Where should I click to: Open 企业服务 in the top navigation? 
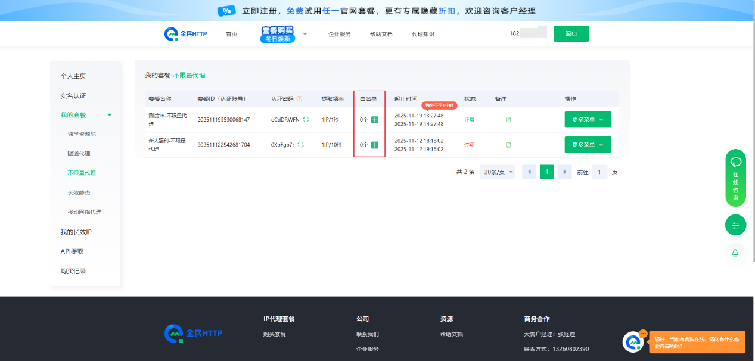tap(340, 34)
